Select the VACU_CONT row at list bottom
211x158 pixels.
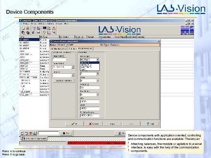(x=29, y=95)
